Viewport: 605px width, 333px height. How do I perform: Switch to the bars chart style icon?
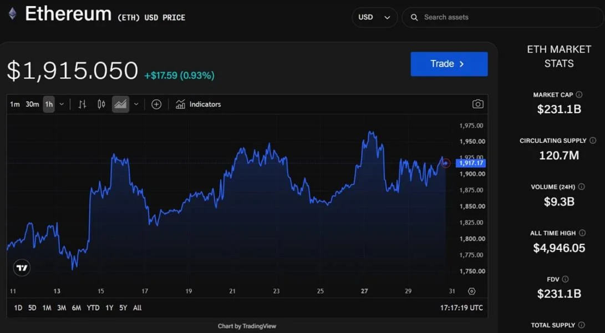point(82,104)
